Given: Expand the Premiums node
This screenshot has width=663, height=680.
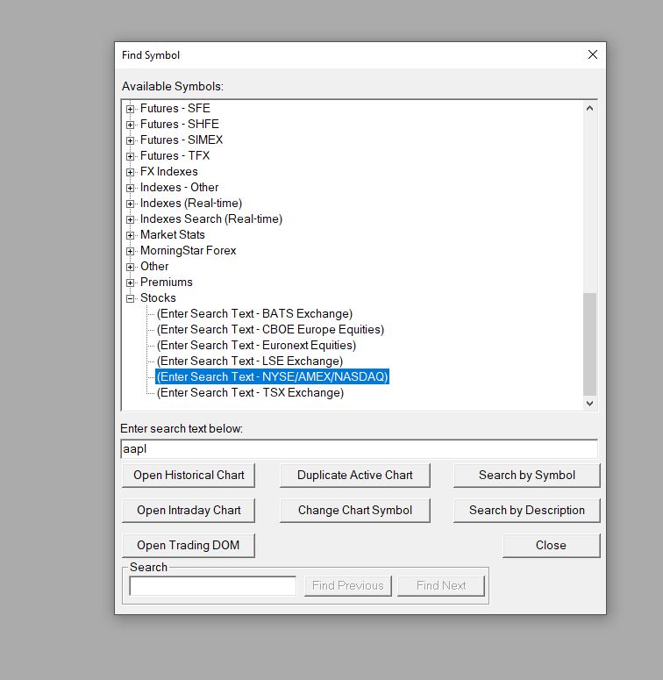Looking at the screenshot, I should pos(130,283).
